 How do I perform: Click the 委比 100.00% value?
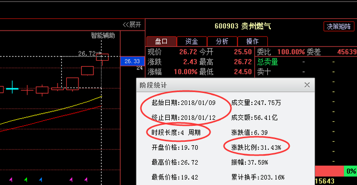(x=291, y=52)
